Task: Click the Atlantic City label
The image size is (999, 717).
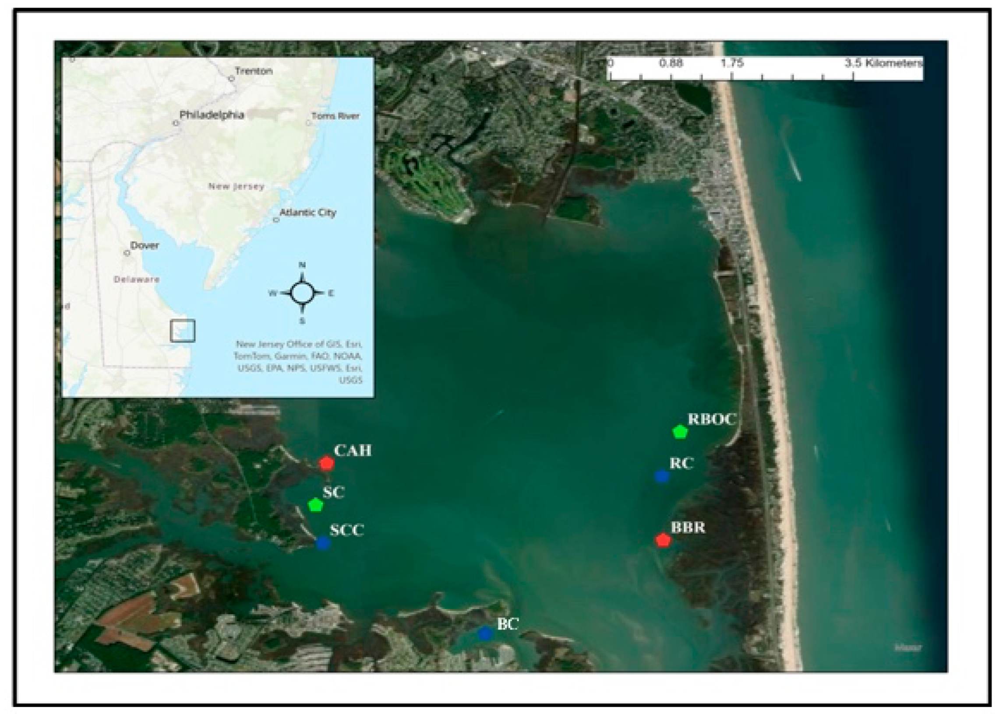Action: coord(307,213)
